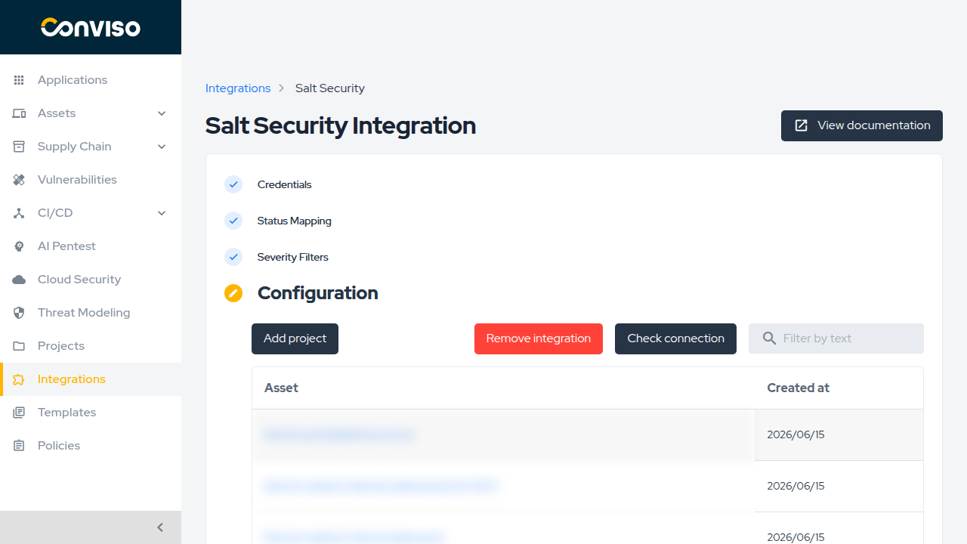This screenshot has height=544, width=967.
Task: Open the Projects menu item
Action: tap(91, 346)
